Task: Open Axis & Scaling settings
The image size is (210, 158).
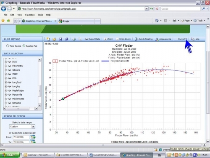Action: (x=144, y=39)
